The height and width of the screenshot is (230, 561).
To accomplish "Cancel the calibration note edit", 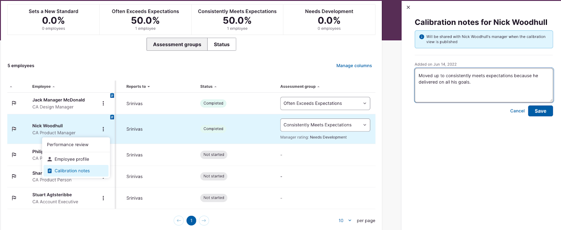I will (517, 111).
